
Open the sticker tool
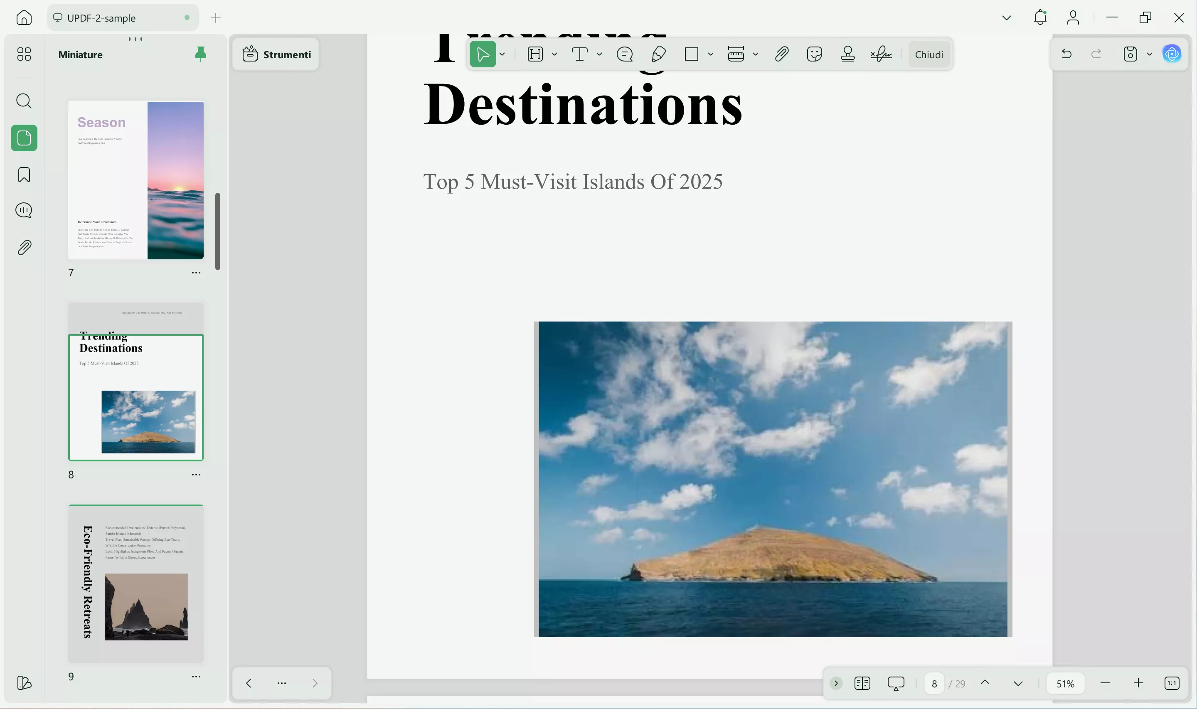(x=814, y=54)
